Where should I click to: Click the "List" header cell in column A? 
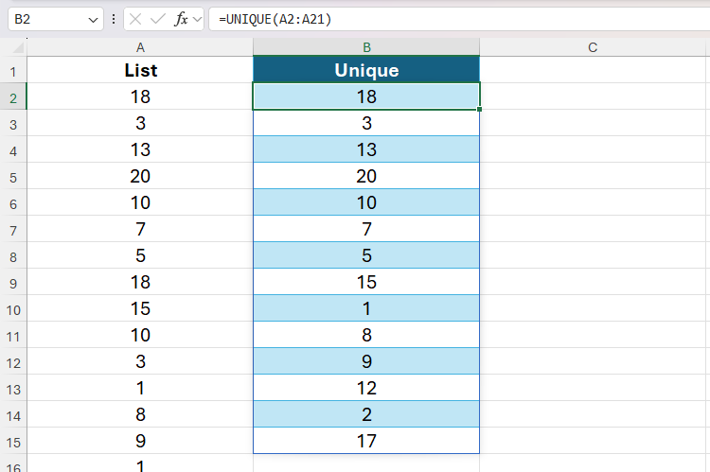(x=140, y=70)
